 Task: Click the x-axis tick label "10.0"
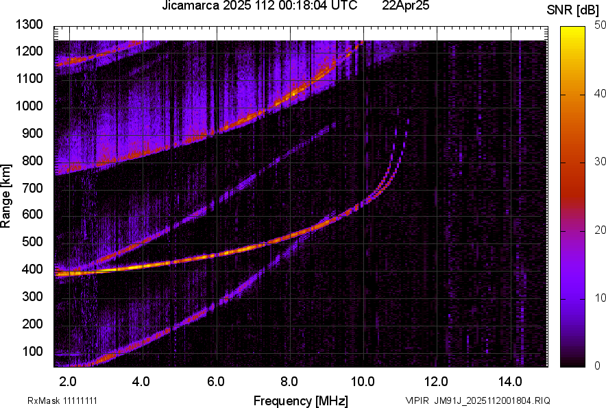pyautogui.click(x=363, y=382)
